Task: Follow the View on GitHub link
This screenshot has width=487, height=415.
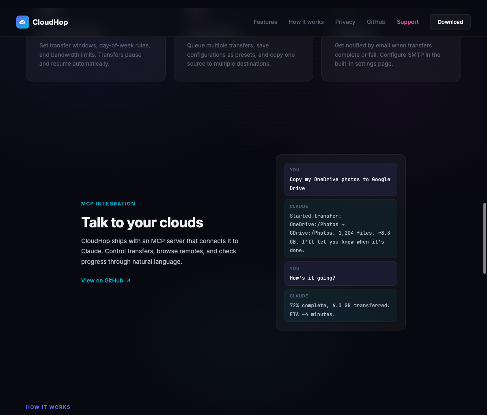Action: tap(102, 280)
